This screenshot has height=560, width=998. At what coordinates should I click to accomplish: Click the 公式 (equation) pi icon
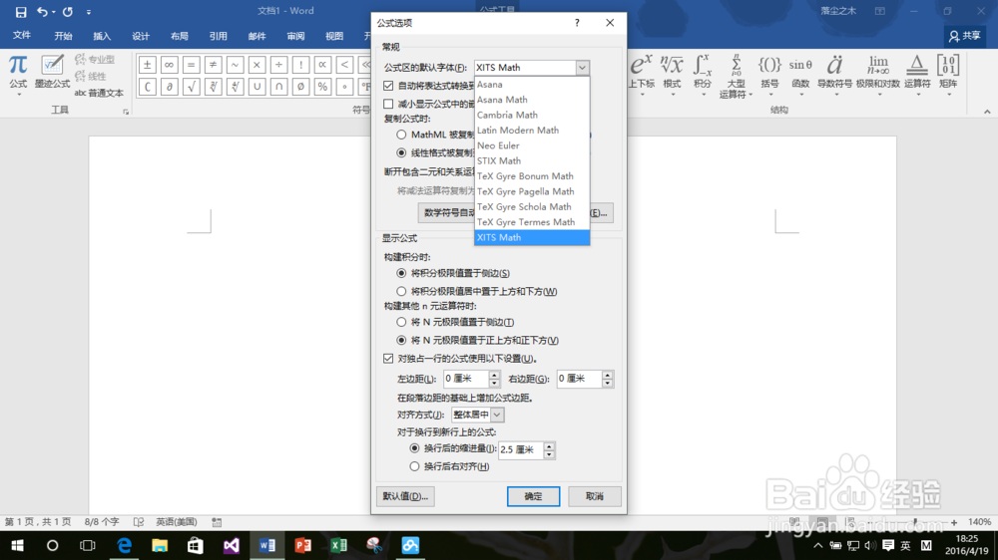click(18, 73)
